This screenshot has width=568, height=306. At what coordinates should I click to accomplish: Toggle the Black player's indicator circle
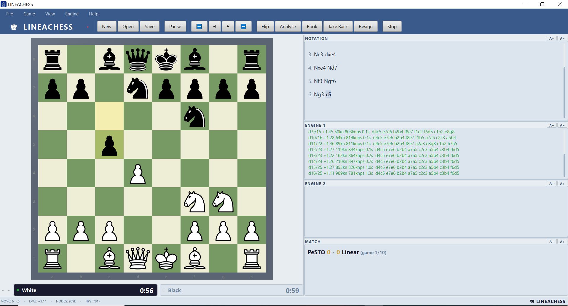[x=164, y=290]
